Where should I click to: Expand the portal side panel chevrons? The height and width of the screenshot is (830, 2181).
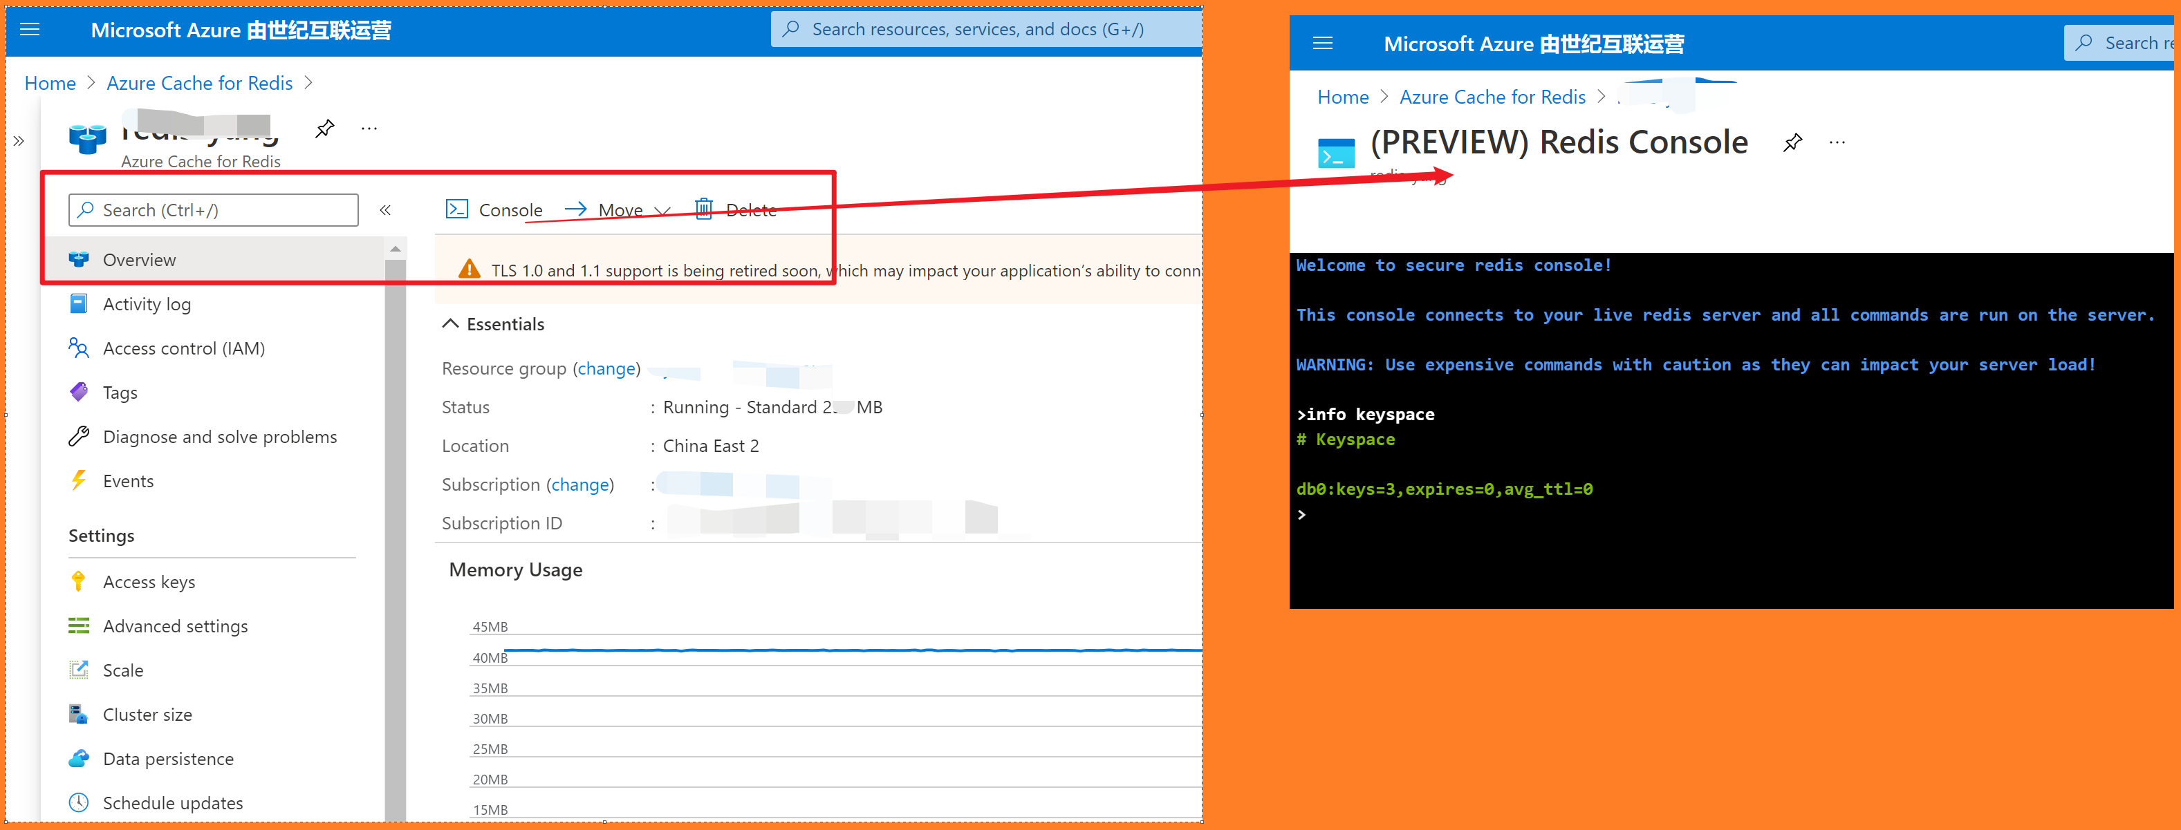(19, 141)
